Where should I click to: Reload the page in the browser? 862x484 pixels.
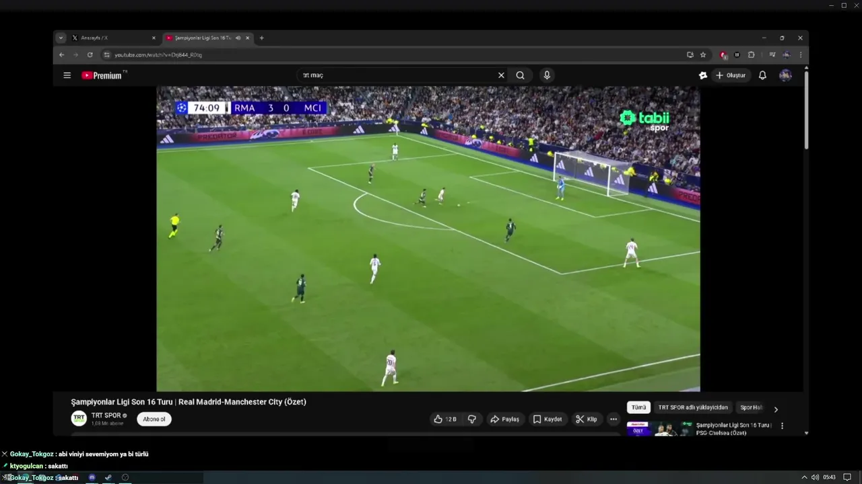click(x=90, y=55)
